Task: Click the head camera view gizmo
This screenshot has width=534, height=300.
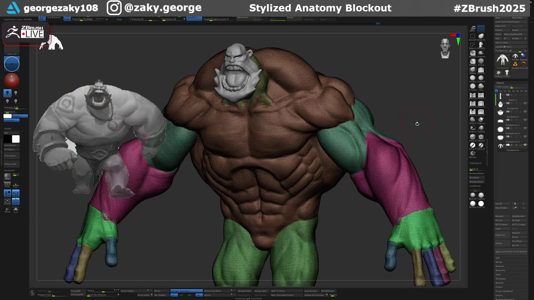Action: click(x=445, y=48)
